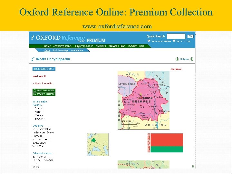Click the Quick Search input field
The width and height of the screenshot is (232, 174).
(x=176, y=36)
